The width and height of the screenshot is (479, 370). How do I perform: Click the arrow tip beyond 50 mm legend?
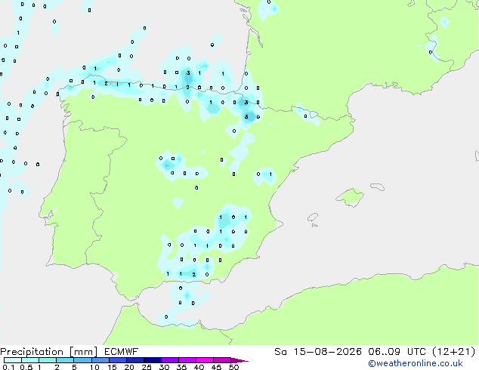point(239,360)
